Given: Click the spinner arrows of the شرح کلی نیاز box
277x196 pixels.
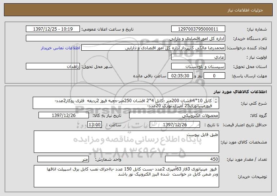Looking at the screenshot, I should (216, 101).
